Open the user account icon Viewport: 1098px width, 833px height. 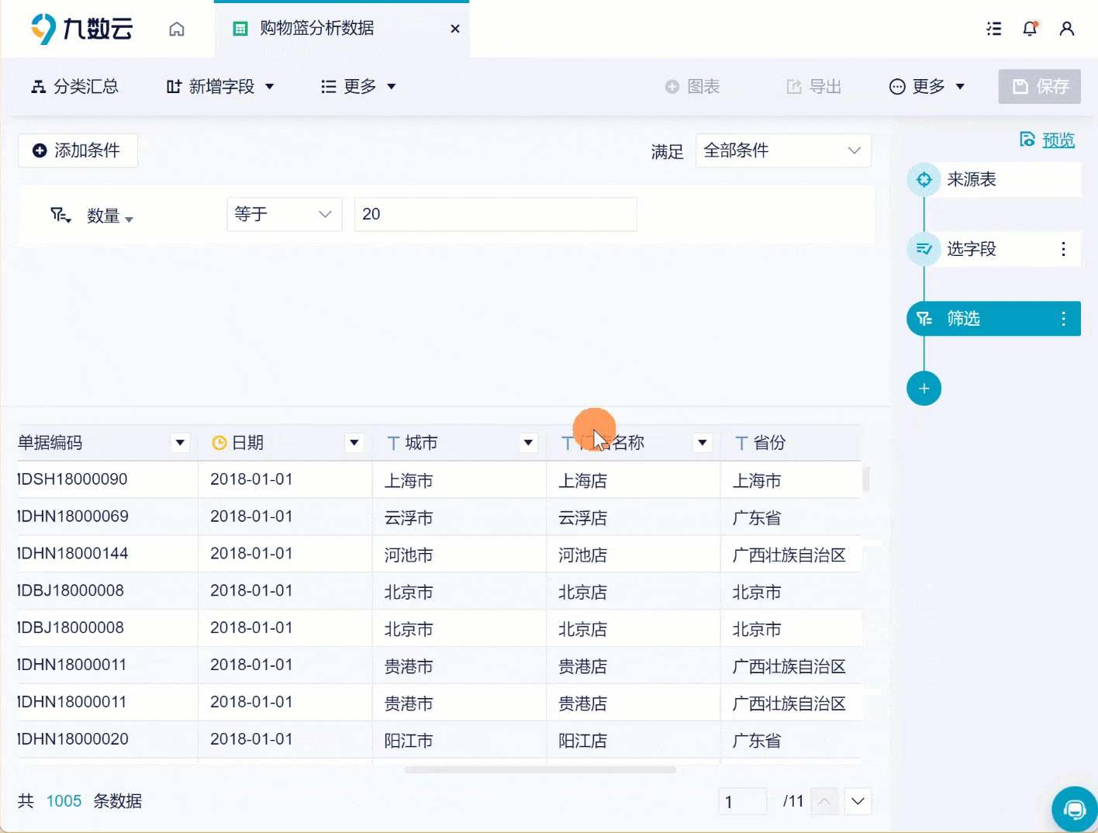[x=1067, y=28]
